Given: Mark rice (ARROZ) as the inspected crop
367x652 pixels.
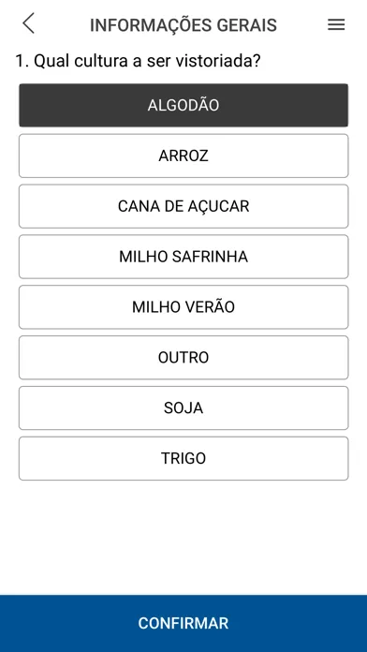Looking at the screenshot, I should coord(183,156).
